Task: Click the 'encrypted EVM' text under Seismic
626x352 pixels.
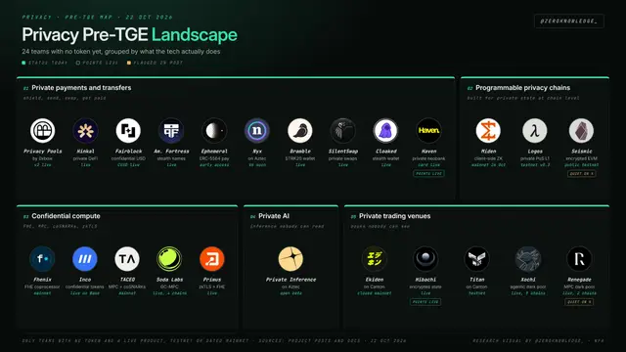Action: tap(581, 158)
